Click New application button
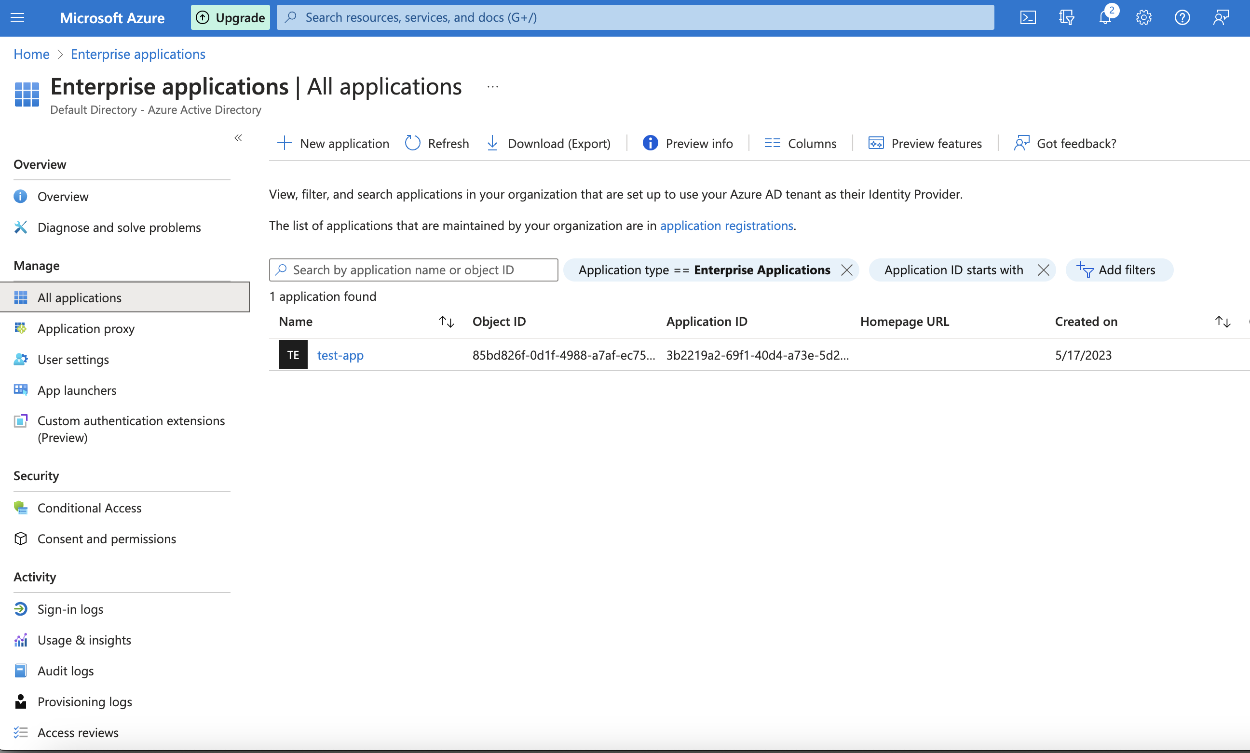Image resolution: width=1250 pixels, height=753 pixels. pos(333,143)
